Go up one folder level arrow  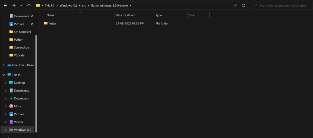(x=29, y=6)
